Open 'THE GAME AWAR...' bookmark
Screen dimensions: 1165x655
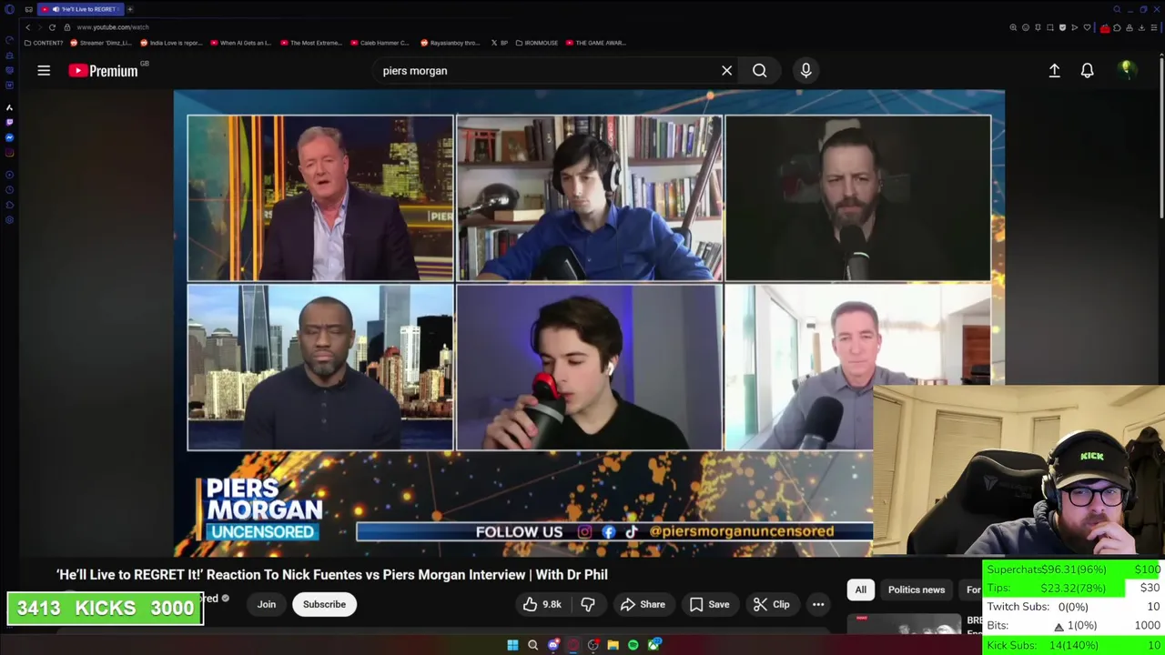595,43
